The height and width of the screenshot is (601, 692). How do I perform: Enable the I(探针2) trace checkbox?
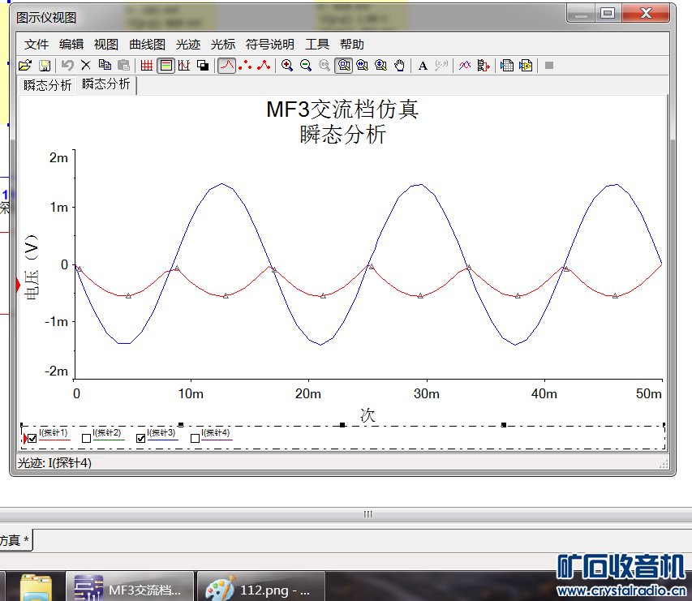pyautogui.click(x=86, y=439)
